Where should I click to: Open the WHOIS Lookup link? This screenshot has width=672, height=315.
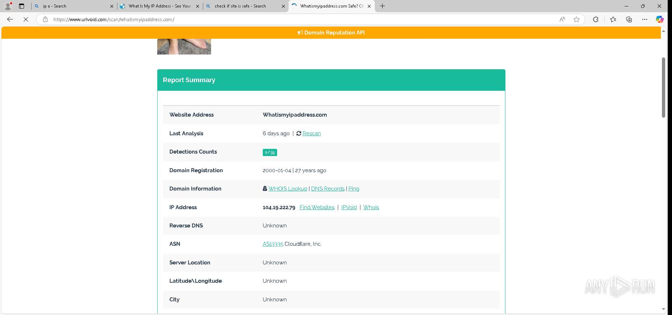pyautogui.click(x=288, y=189)
